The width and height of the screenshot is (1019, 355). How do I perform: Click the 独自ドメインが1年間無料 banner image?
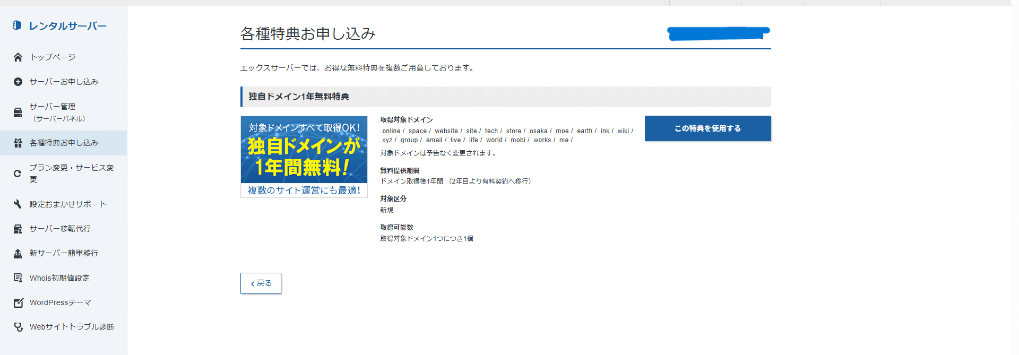click(304, 157)
